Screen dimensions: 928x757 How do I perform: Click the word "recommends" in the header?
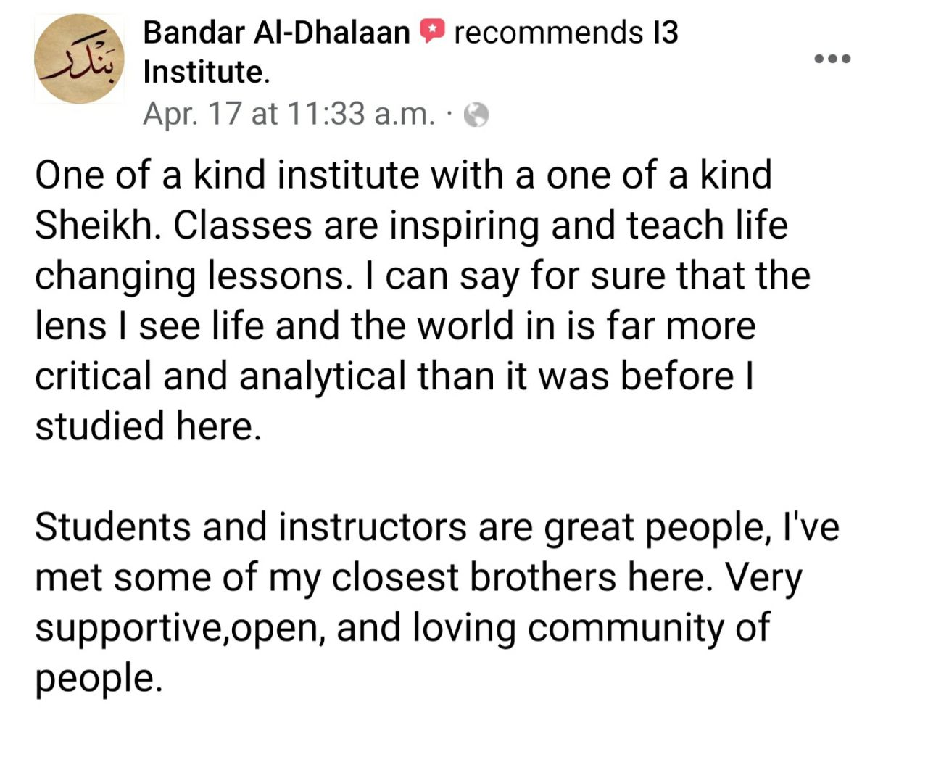(548, 33)
